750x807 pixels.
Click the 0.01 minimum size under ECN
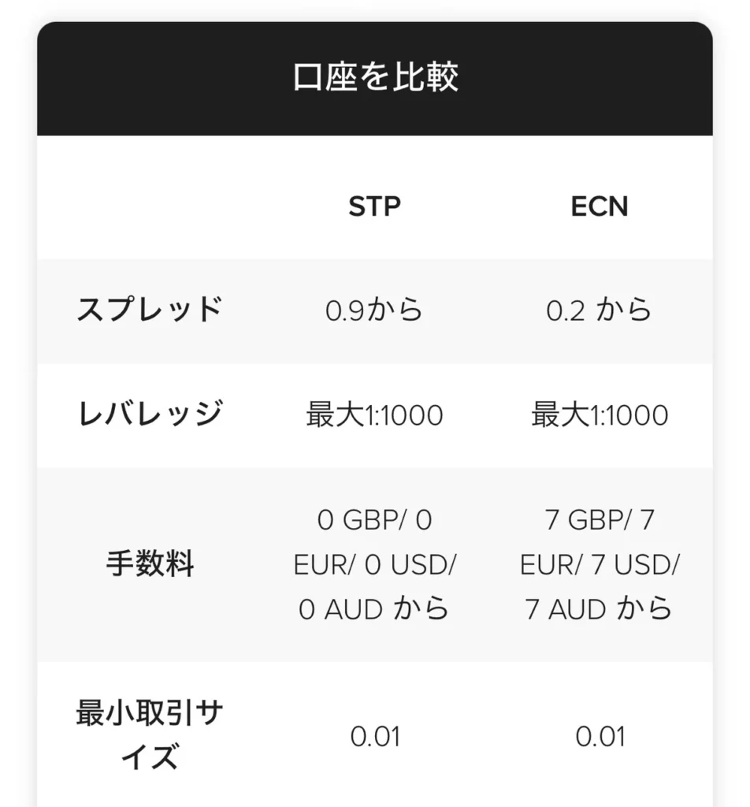click(600, 737)
